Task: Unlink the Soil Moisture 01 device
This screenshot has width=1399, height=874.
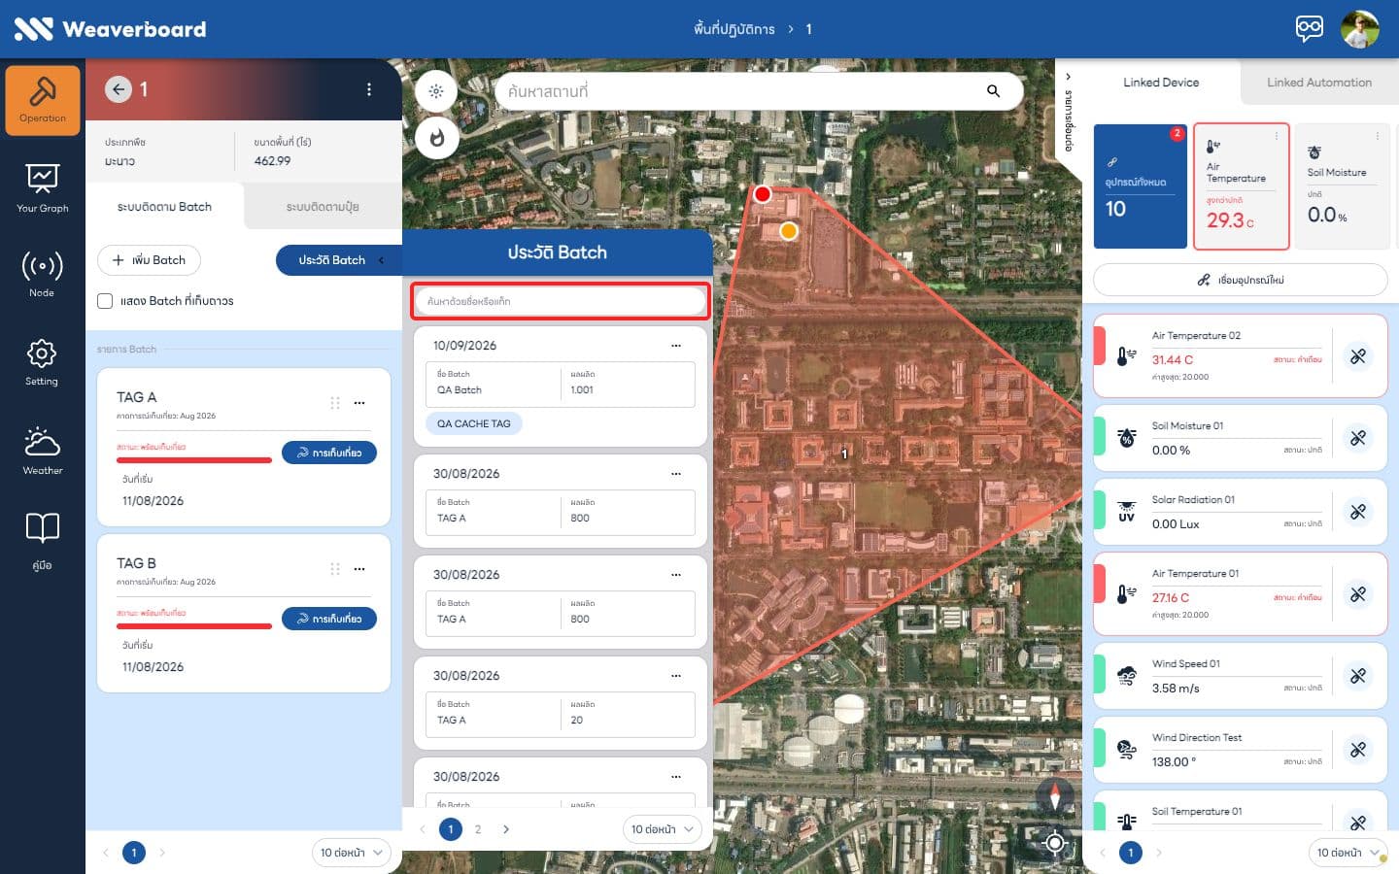Action: 1358,438
